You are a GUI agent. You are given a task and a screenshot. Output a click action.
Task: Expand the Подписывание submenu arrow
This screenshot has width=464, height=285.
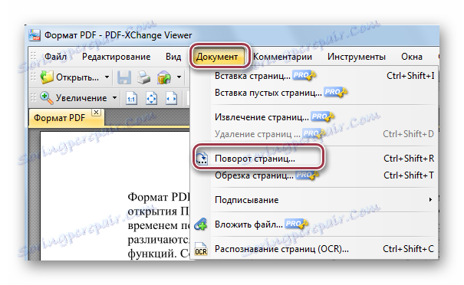430,200
